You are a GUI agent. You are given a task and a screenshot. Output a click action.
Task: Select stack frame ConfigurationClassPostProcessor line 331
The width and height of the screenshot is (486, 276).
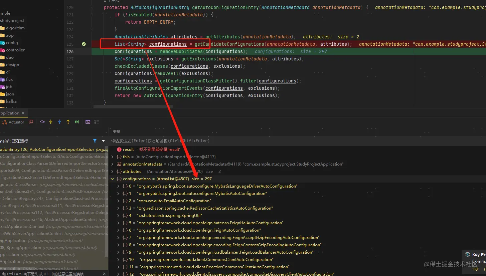pyautogui.click(x=53, y=192)
